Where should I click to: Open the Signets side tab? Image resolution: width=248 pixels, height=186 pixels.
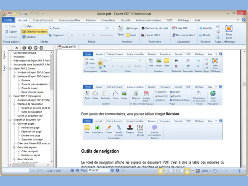(4, 55)
